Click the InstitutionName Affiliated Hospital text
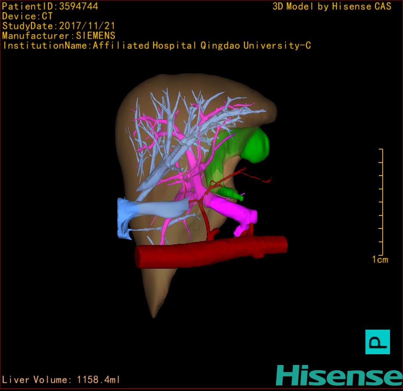The image size is (403, 391). [x=157, y=46]
